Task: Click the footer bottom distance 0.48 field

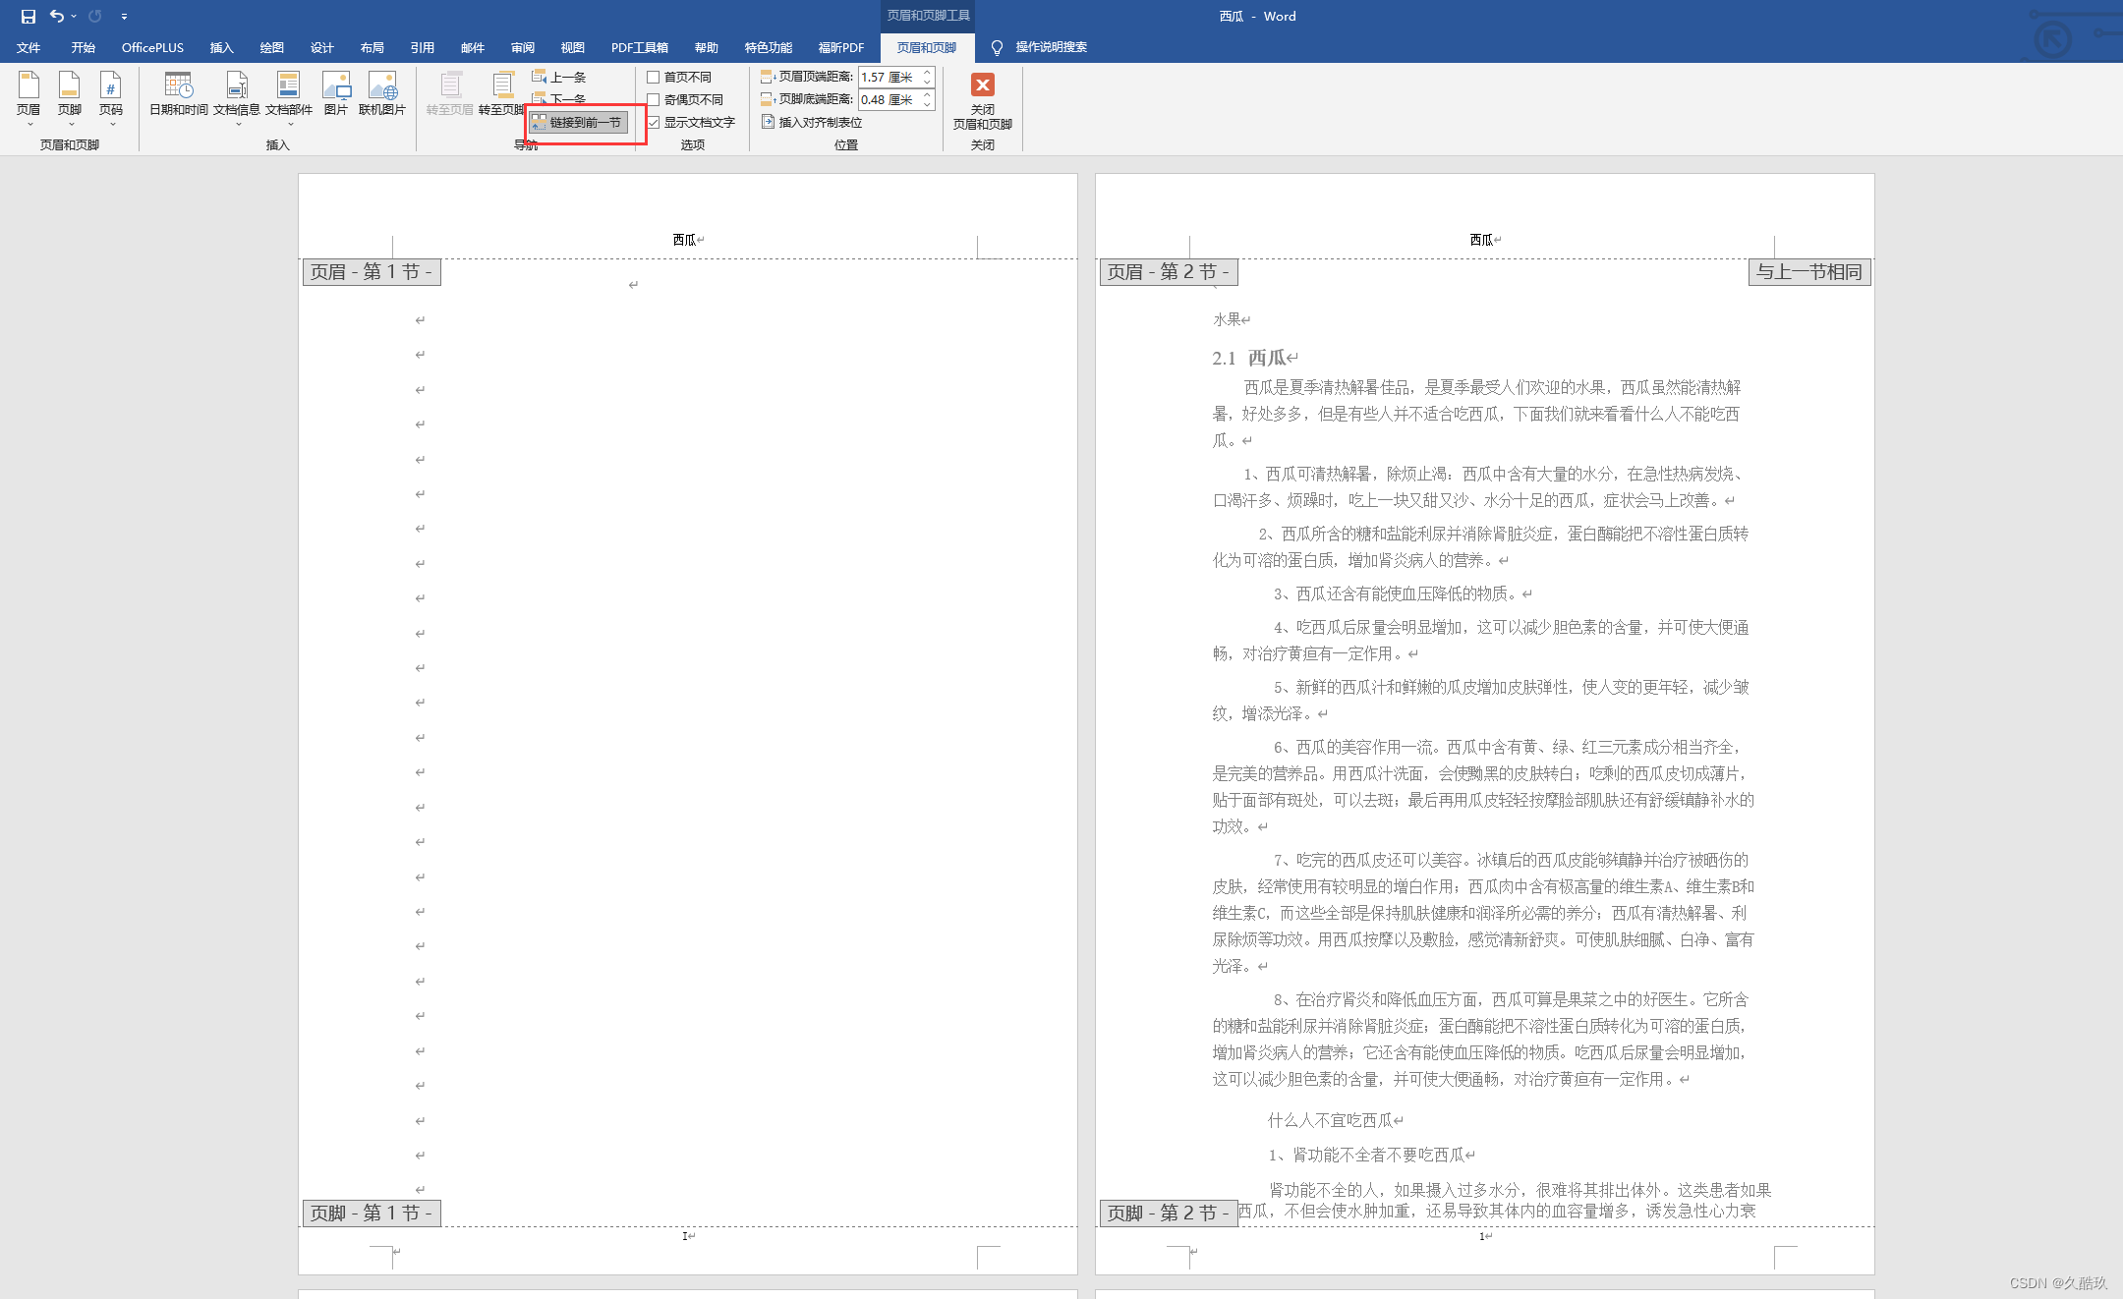Action: (887, 99)
